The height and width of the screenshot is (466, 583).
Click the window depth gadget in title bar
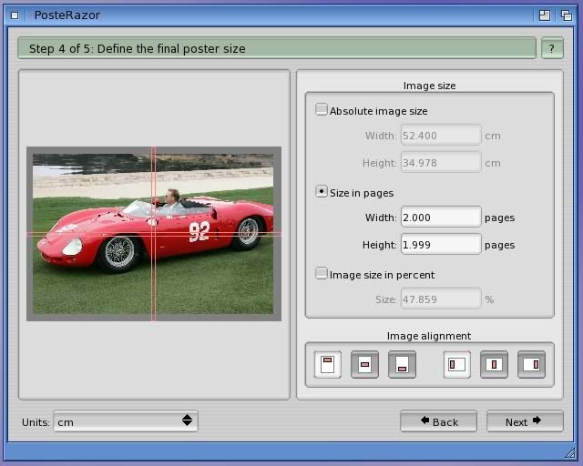click(x=566, y=15)
